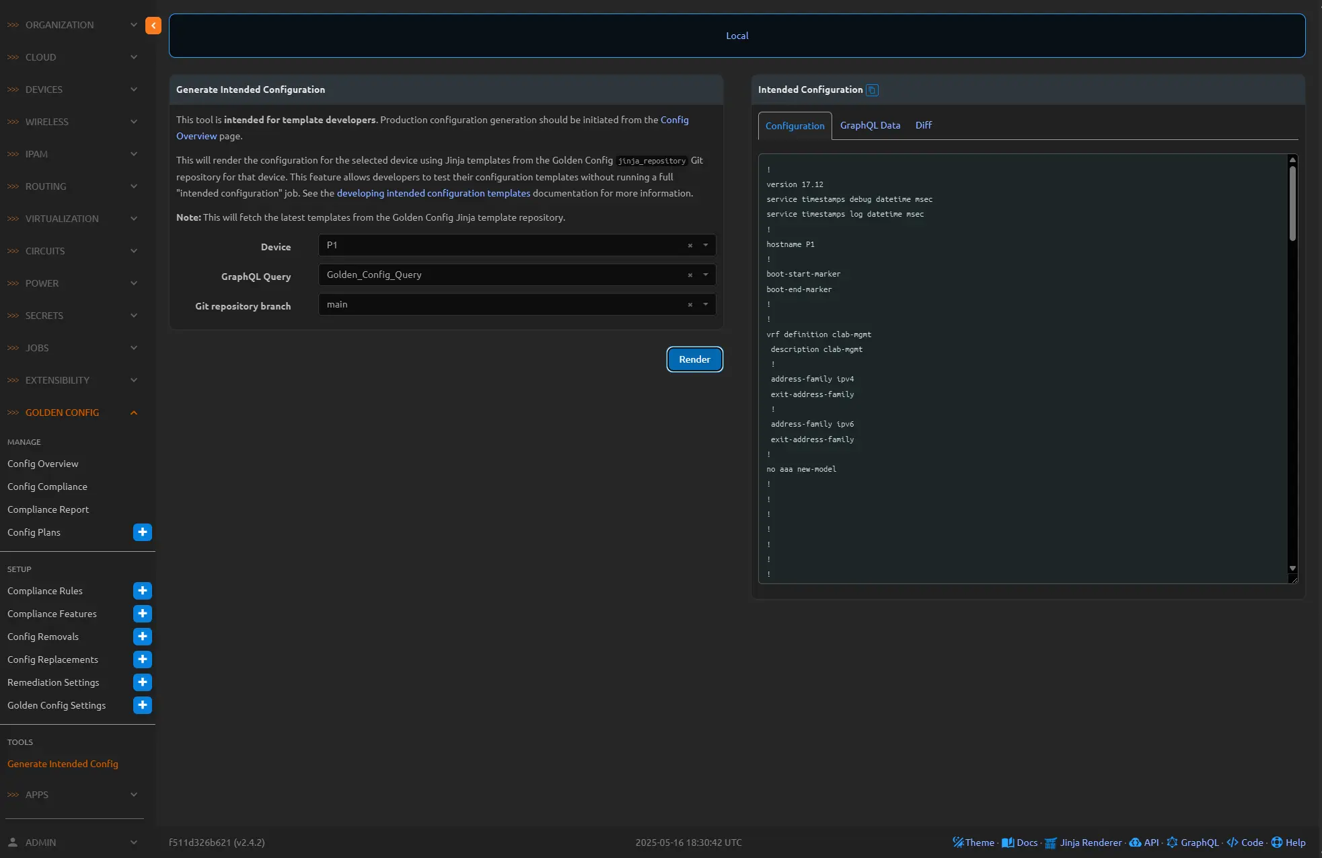Switch to the GraphQL Data tab
1322x858 pixels.
click(870, 126)
